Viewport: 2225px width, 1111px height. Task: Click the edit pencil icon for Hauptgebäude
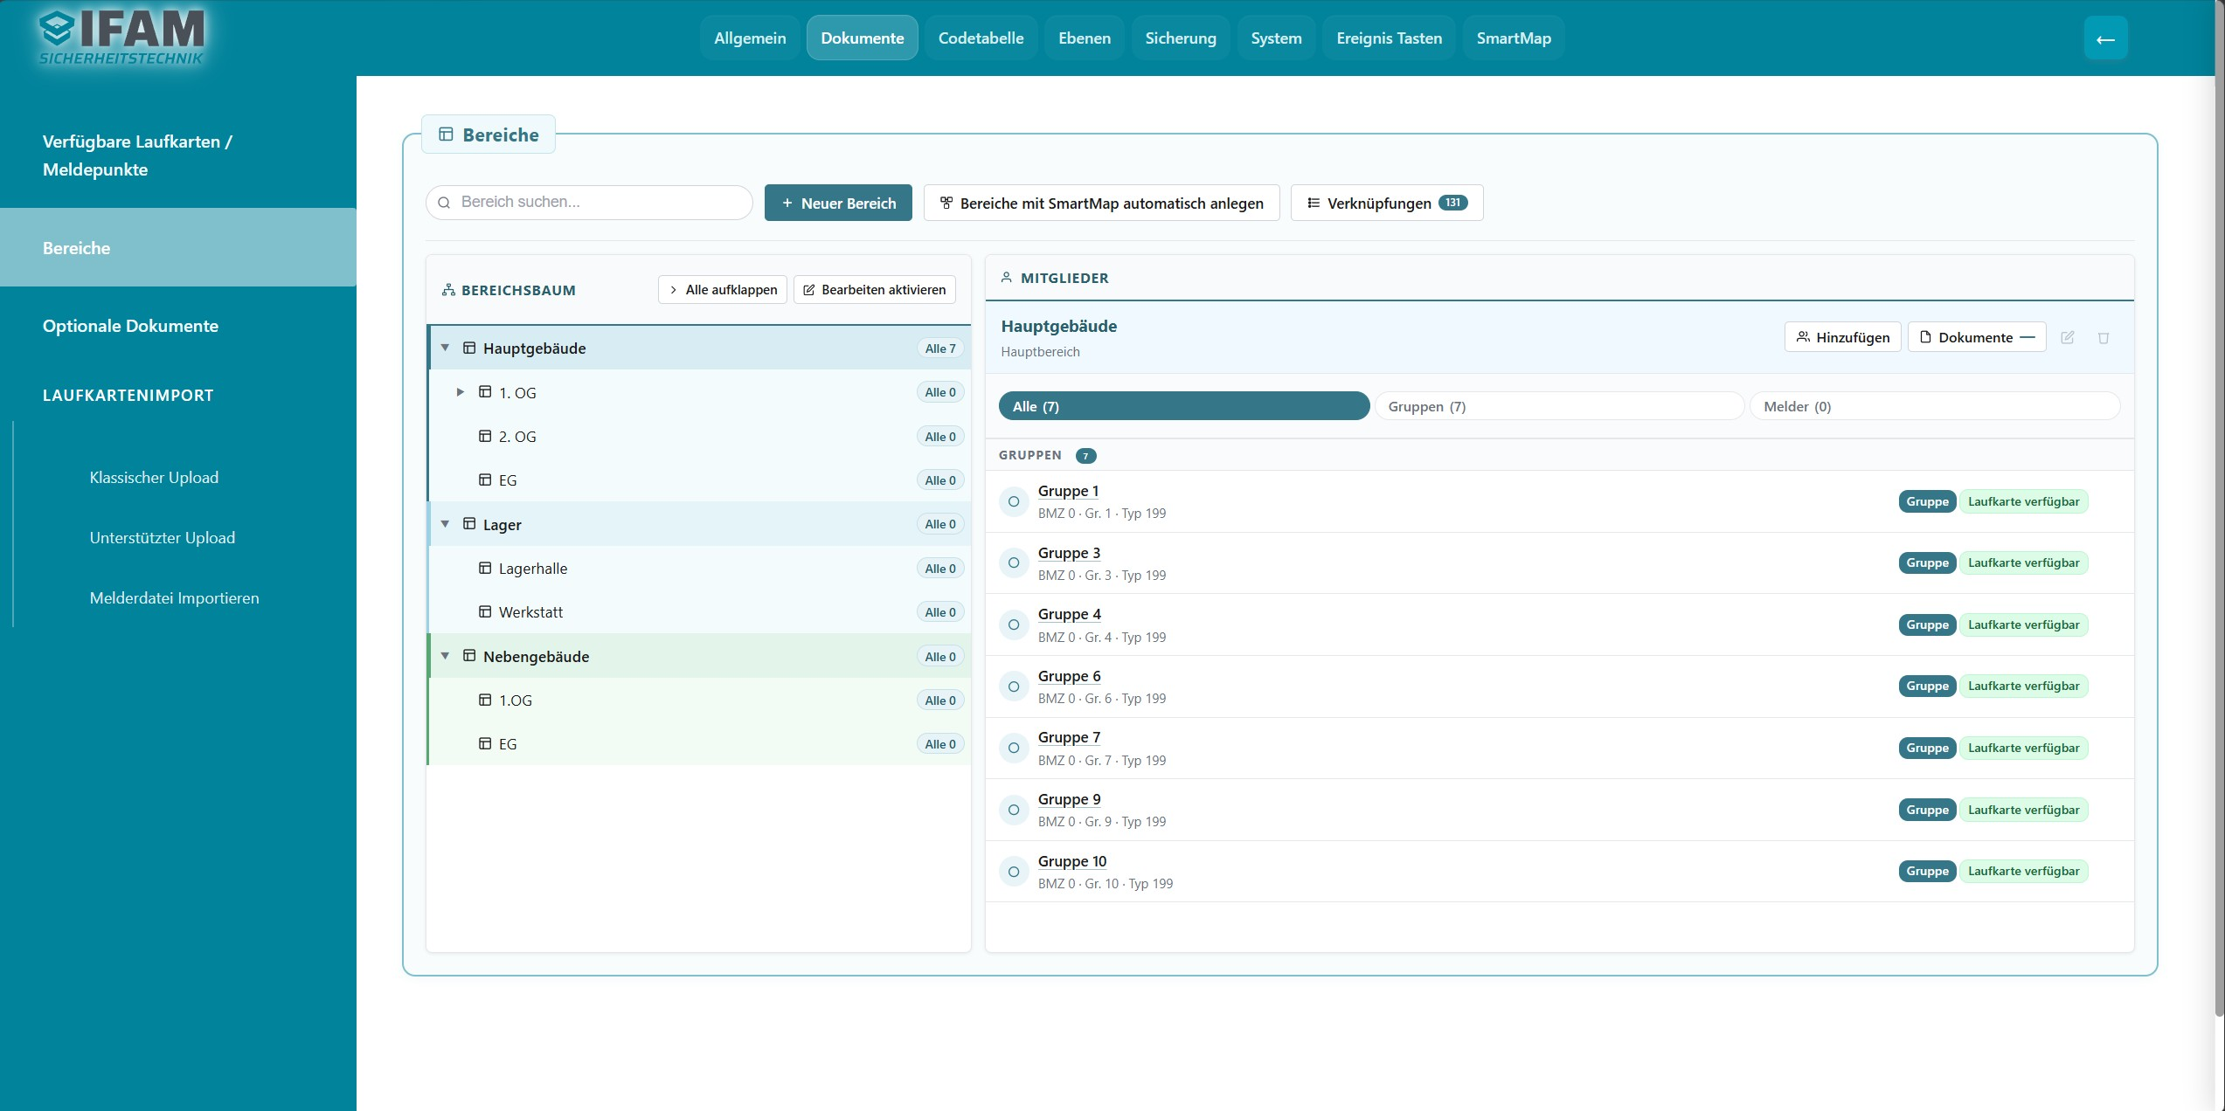pyautogui.click(x=2067, y=337)
